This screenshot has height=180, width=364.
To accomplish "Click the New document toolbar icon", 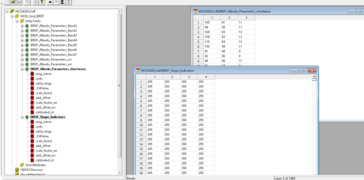I will [x=7, y=2].
